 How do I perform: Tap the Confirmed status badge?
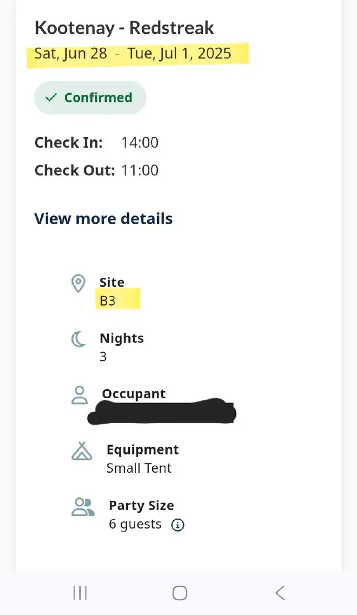click(90, 98)
